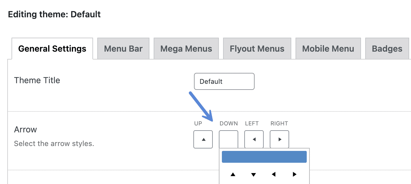Screen dimensions: 411x184
Task: Select the General Settings tab
Action: click(52, 48)
